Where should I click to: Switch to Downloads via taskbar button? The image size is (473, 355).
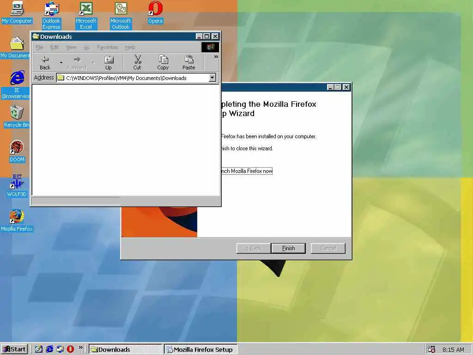[126, 349]
